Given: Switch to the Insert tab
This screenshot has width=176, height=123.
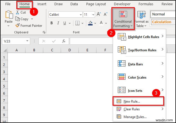Looking at the screenshot, I should 42,4.
